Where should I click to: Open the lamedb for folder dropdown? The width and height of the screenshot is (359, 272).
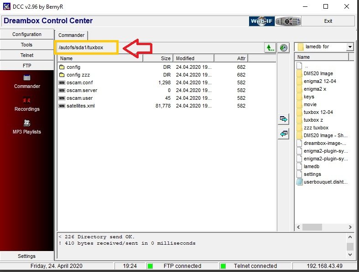[x=350, y=47]
